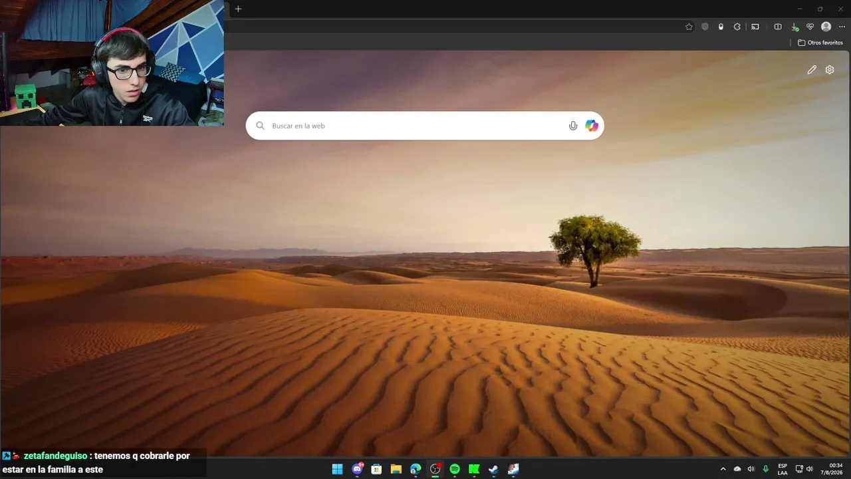
Task: Open the browser profile avatar
Action: (826, 27)
